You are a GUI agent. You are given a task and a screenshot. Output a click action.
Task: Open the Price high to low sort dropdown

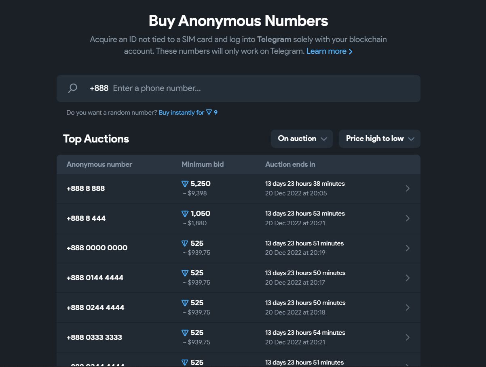[380, 138]
